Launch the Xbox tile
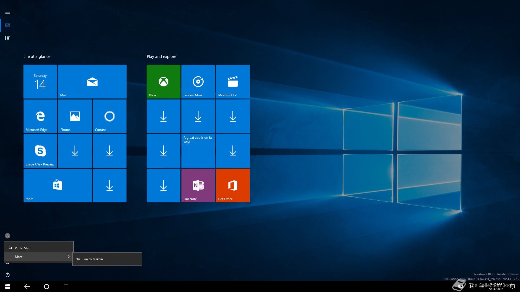The height and width of the screenshot is (292, 520). click(164, 82)
